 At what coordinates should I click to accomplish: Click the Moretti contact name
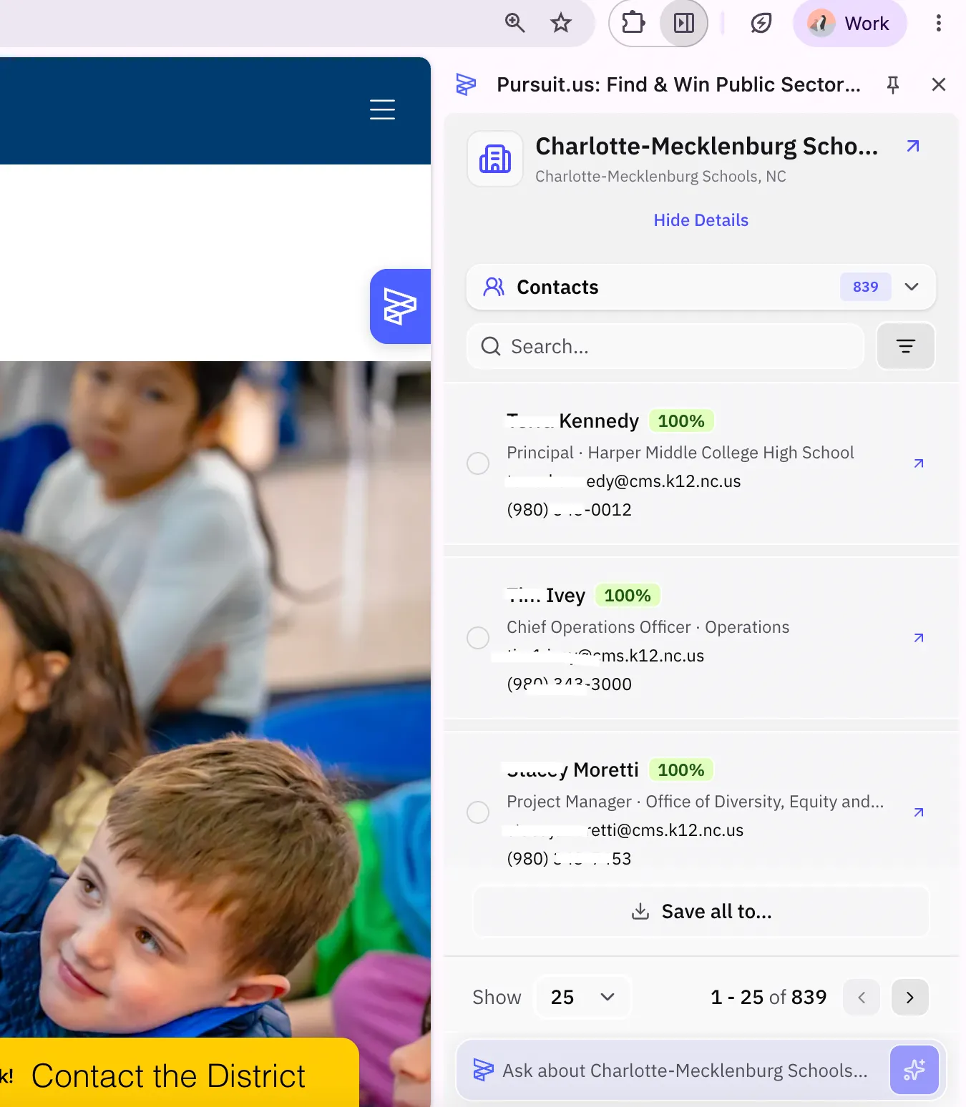tap(572, 770)
